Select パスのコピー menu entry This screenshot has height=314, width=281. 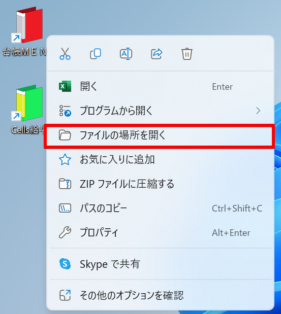coord(161,208)
